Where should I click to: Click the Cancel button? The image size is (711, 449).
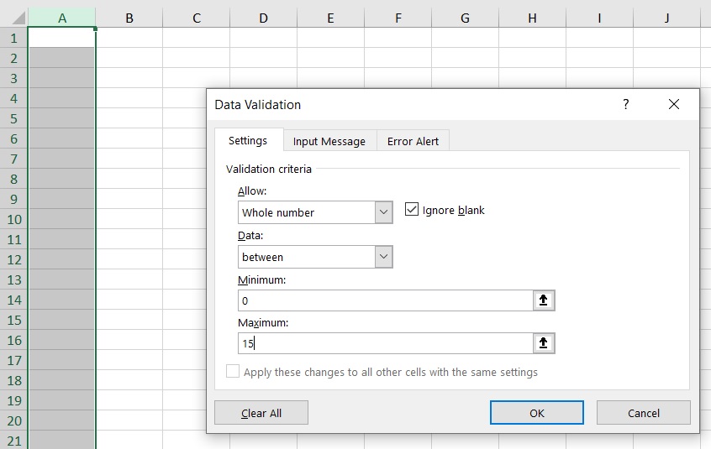tap(643, 413)
